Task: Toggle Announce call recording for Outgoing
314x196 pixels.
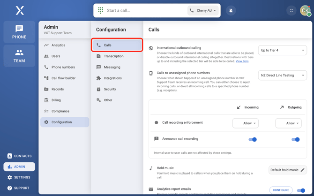Action: [x=296, y=139]
